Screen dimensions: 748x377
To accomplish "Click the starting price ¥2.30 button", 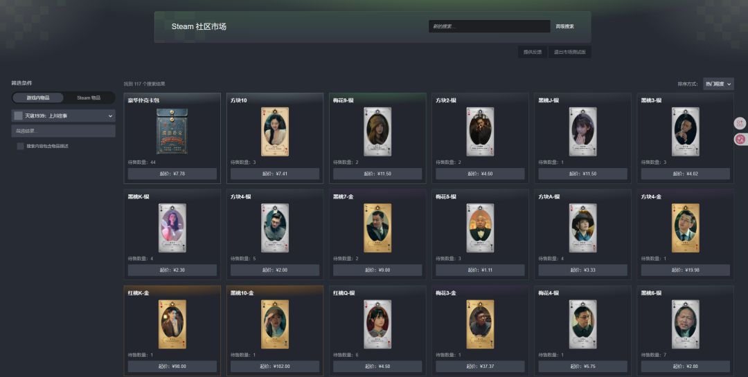I will [x=172, y=270].
